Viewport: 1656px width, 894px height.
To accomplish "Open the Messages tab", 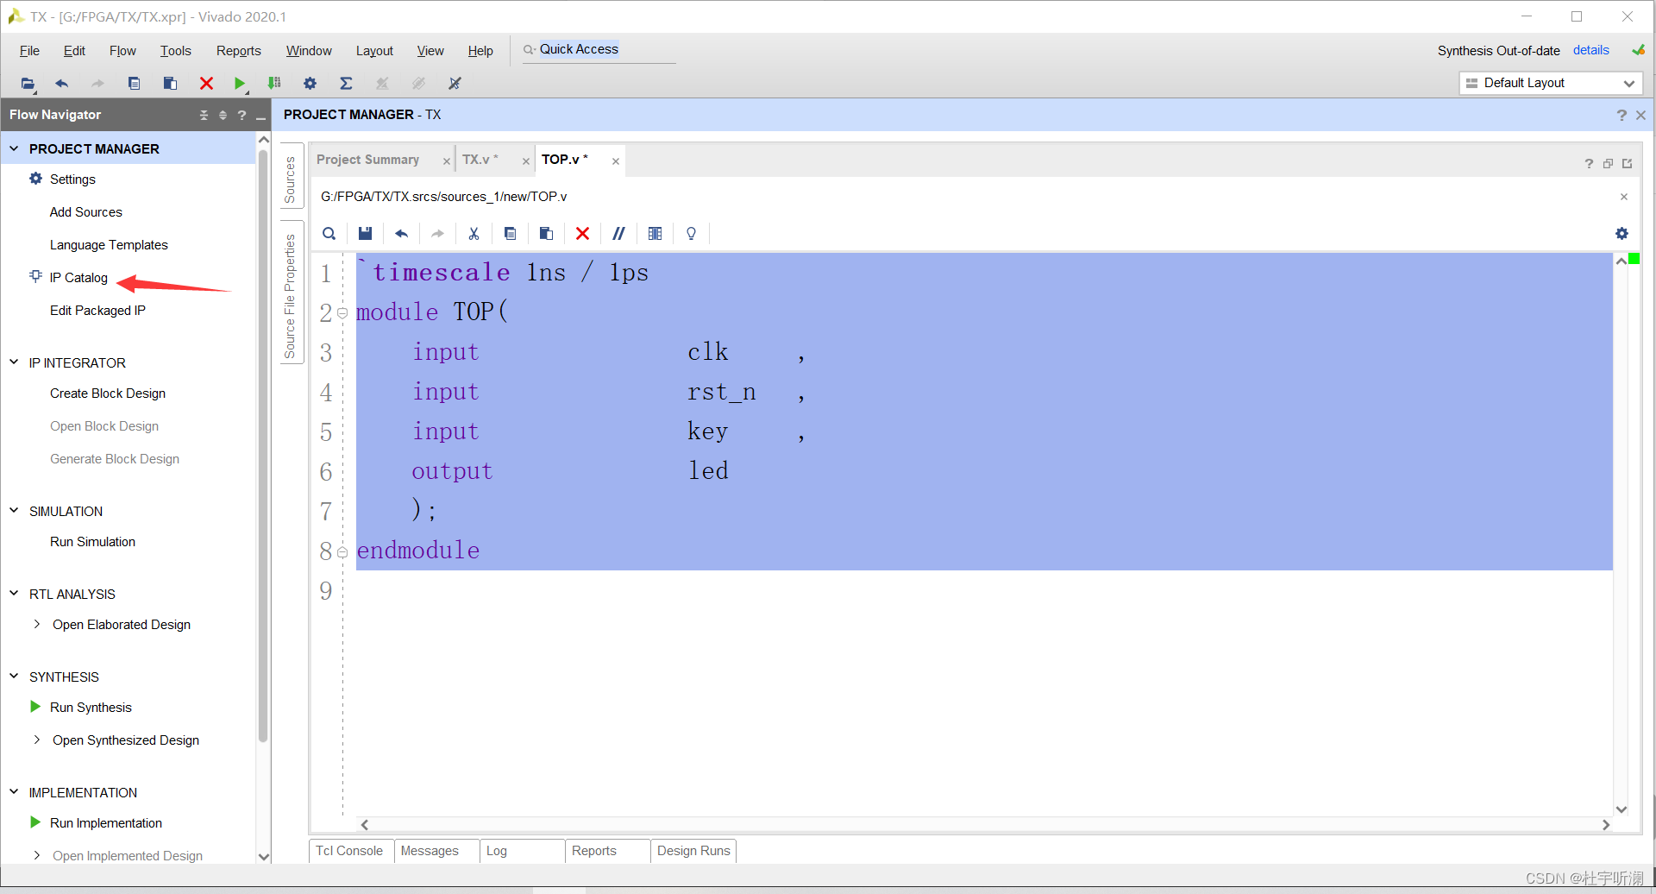I will (430, 851).
